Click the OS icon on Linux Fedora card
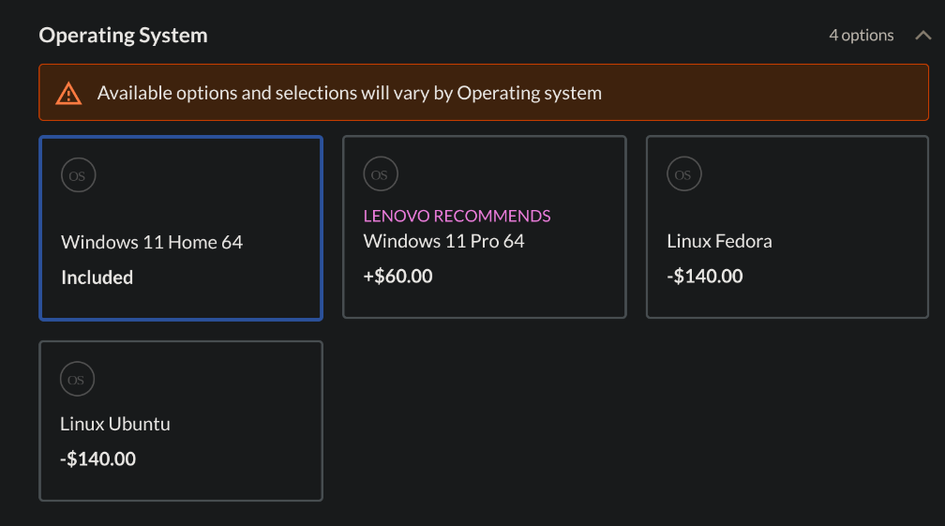This screenshot has height=526, width=945. [x=683, y=174]
